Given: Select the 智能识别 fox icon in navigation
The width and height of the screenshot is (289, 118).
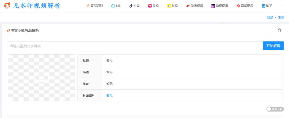Looking at the screenshot, I should (x=88, y=6).
